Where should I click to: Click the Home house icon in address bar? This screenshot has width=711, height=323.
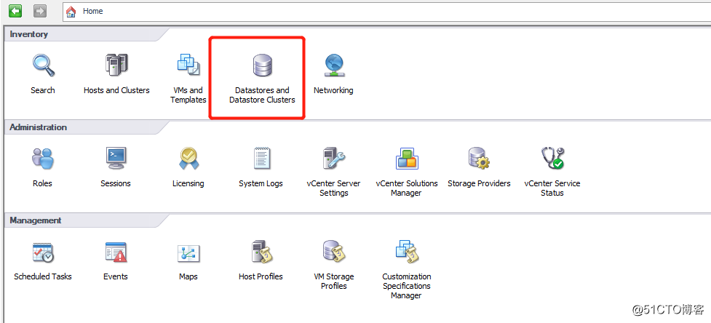click(x=71, y=12)
